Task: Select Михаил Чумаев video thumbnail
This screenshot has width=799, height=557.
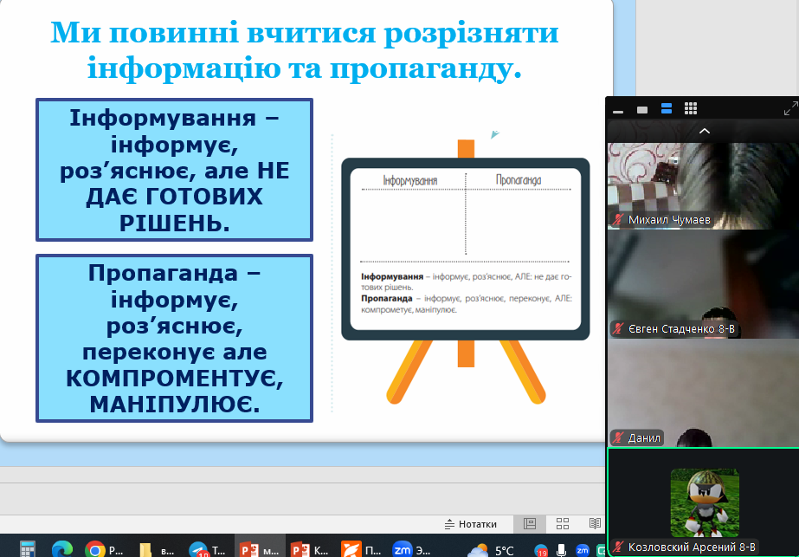Action: pos(703,185)
